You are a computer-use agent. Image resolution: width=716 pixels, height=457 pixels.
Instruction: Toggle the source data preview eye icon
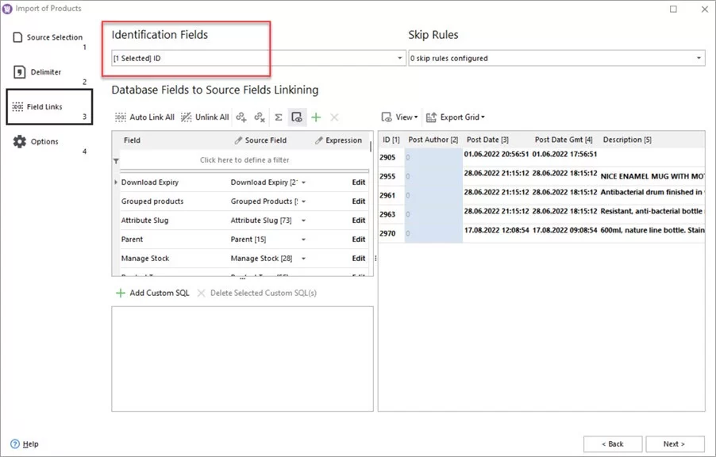[298, 117]
